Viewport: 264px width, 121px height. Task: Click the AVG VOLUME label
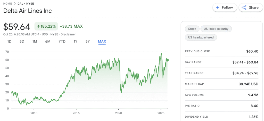(194, 95)
